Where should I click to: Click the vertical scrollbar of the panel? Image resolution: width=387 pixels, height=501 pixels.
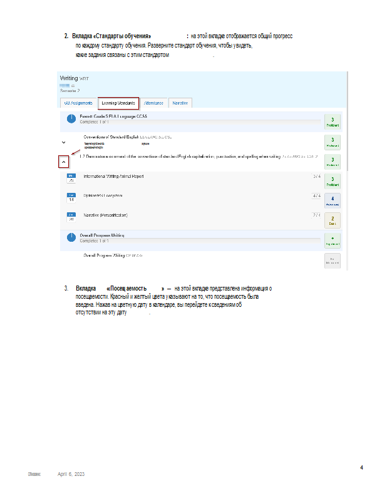click(347, 121)
